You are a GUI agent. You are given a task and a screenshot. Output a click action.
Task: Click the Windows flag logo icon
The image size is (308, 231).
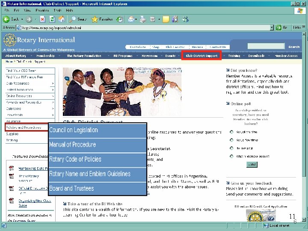pyautogui.click(x=300, y=11)
